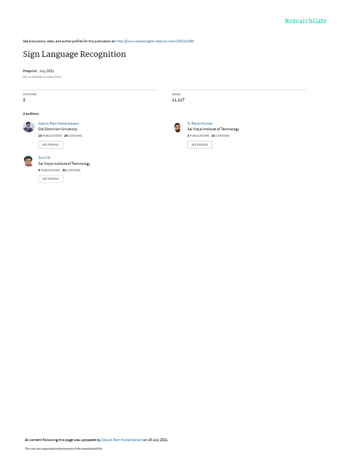Click 'The user has requested enhancement' note
The image size is (344, 459).
pos(64,448)
